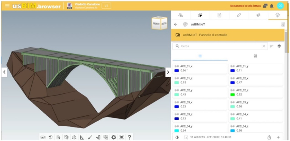Click the ACC_01_x 0.86 value
The height and width of the screenshot is (141, 290).
184,70
